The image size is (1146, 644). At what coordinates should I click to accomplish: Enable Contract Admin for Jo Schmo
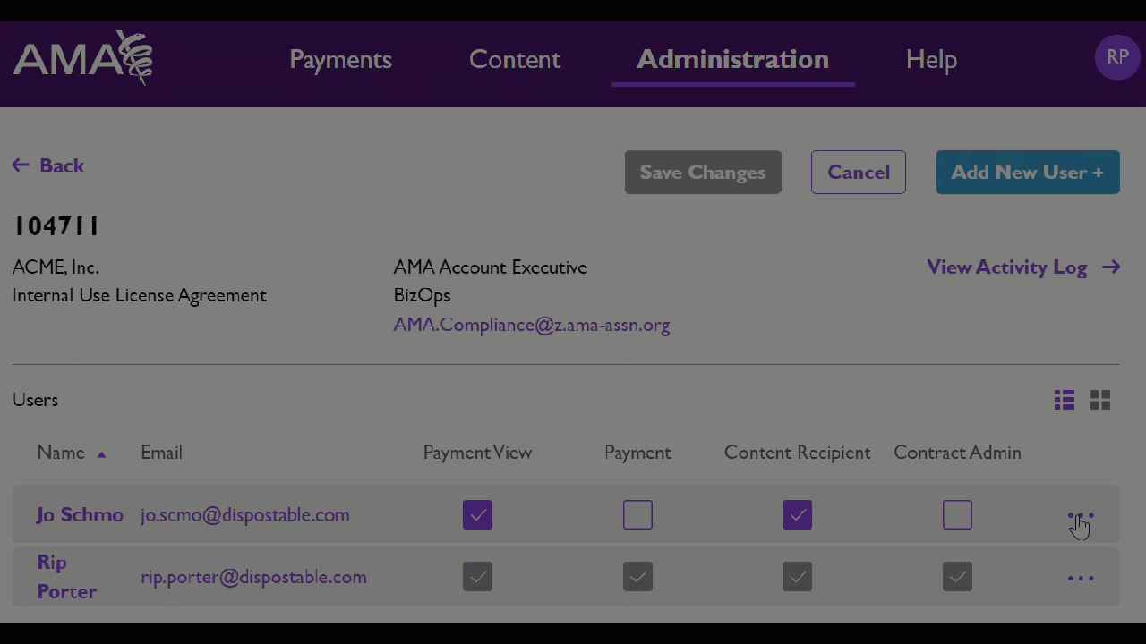tap(957, 514)
